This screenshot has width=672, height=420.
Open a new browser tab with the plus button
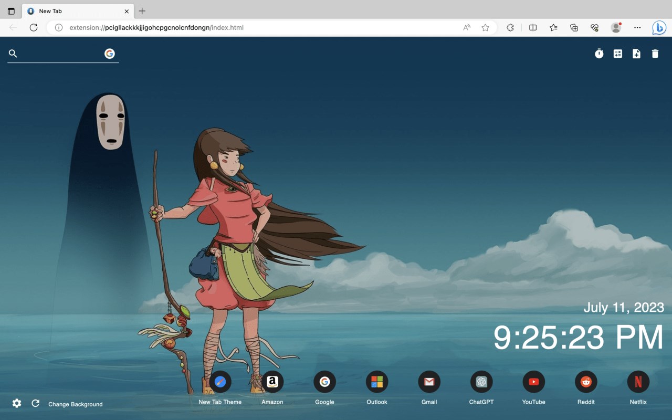pos(142,11)
